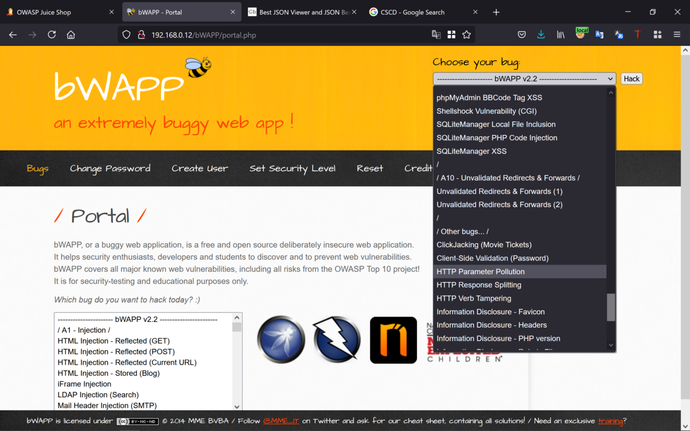Select Client-Side Validation (Password) option
The height and width of the screenshot is (431, 690).
(x=520, y=258)
